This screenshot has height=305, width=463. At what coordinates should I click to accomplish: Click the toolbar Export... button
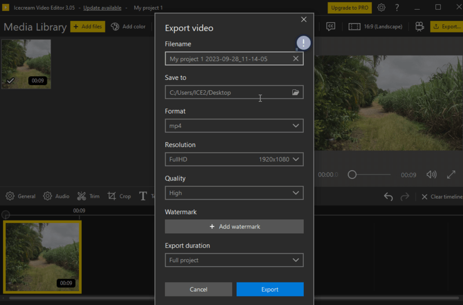click(x=446, y=27)
